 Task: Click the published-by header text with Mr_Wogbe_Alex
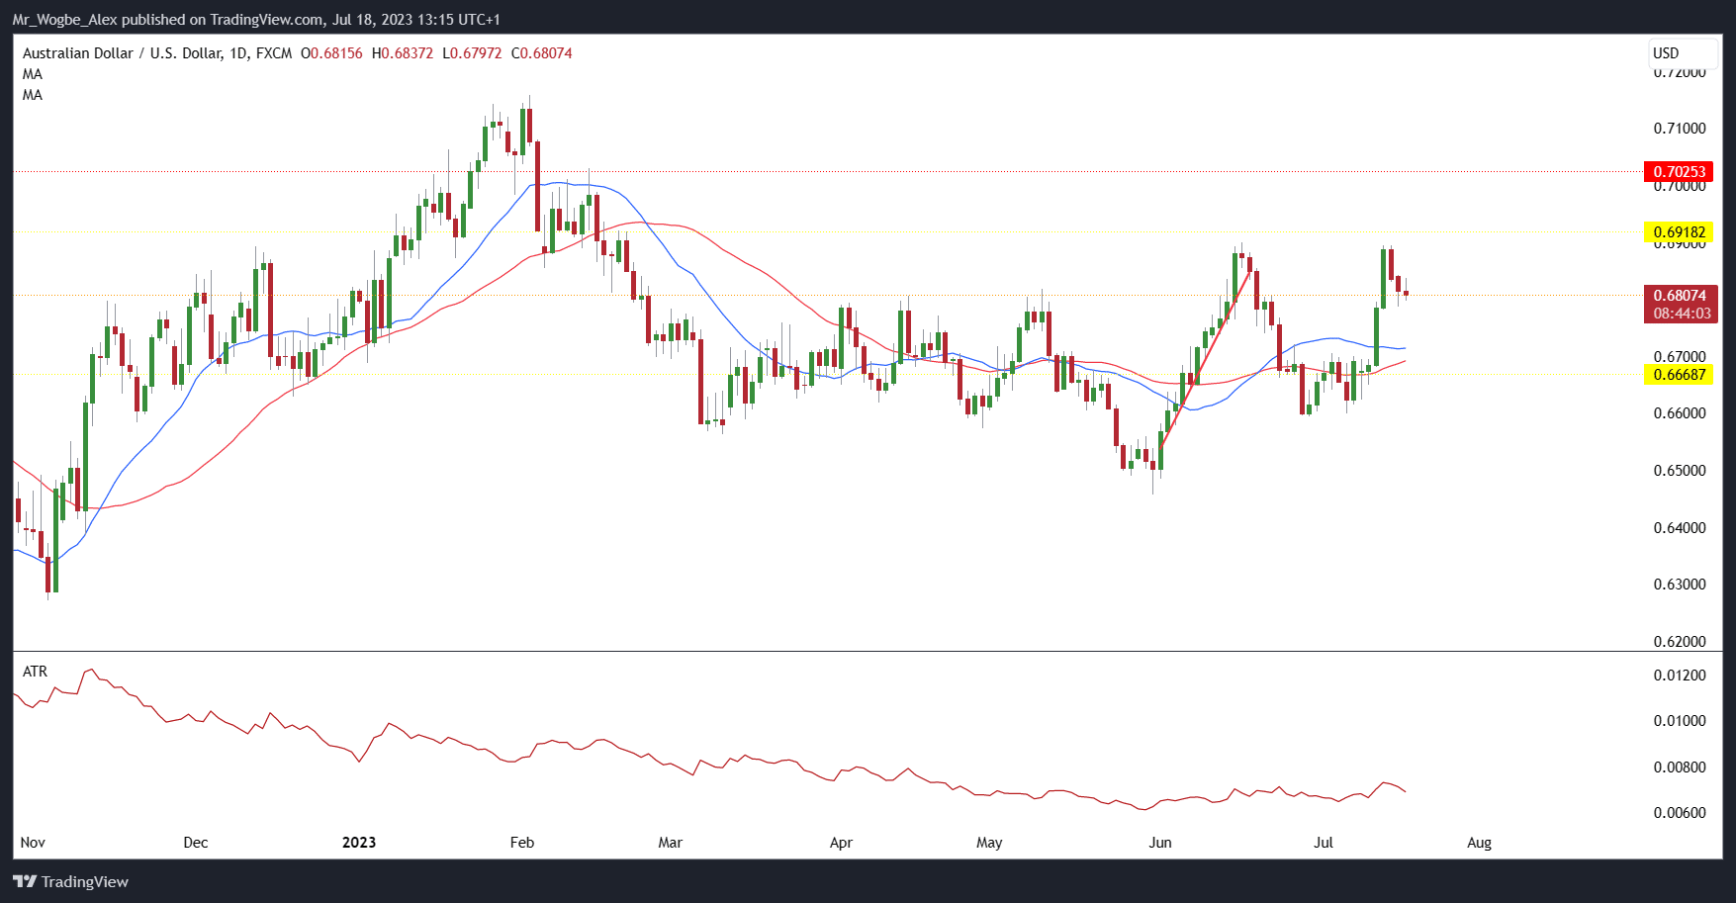[256, 20]
